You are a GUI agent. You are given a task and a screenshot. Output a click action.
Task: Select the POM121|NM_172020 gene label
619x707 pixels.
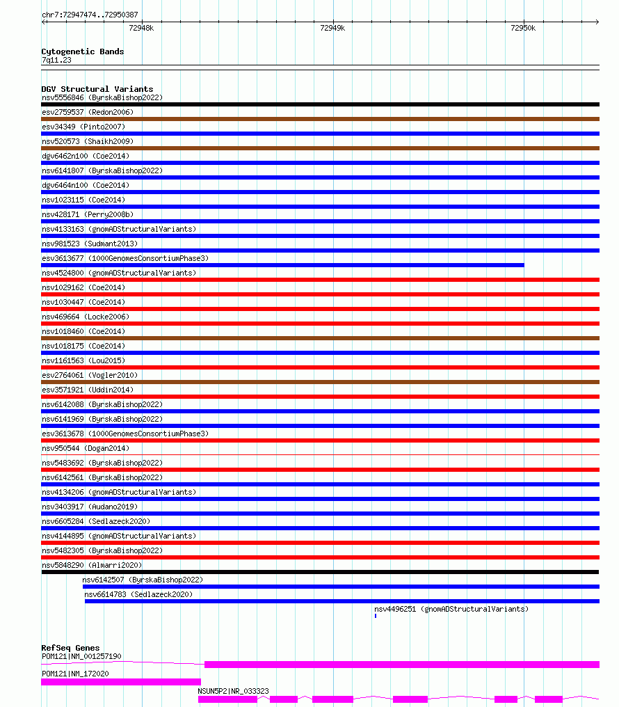tap(75, 674)
